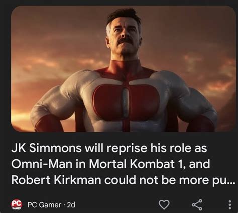Toggle the heart favorite on this story

[164, 204]
